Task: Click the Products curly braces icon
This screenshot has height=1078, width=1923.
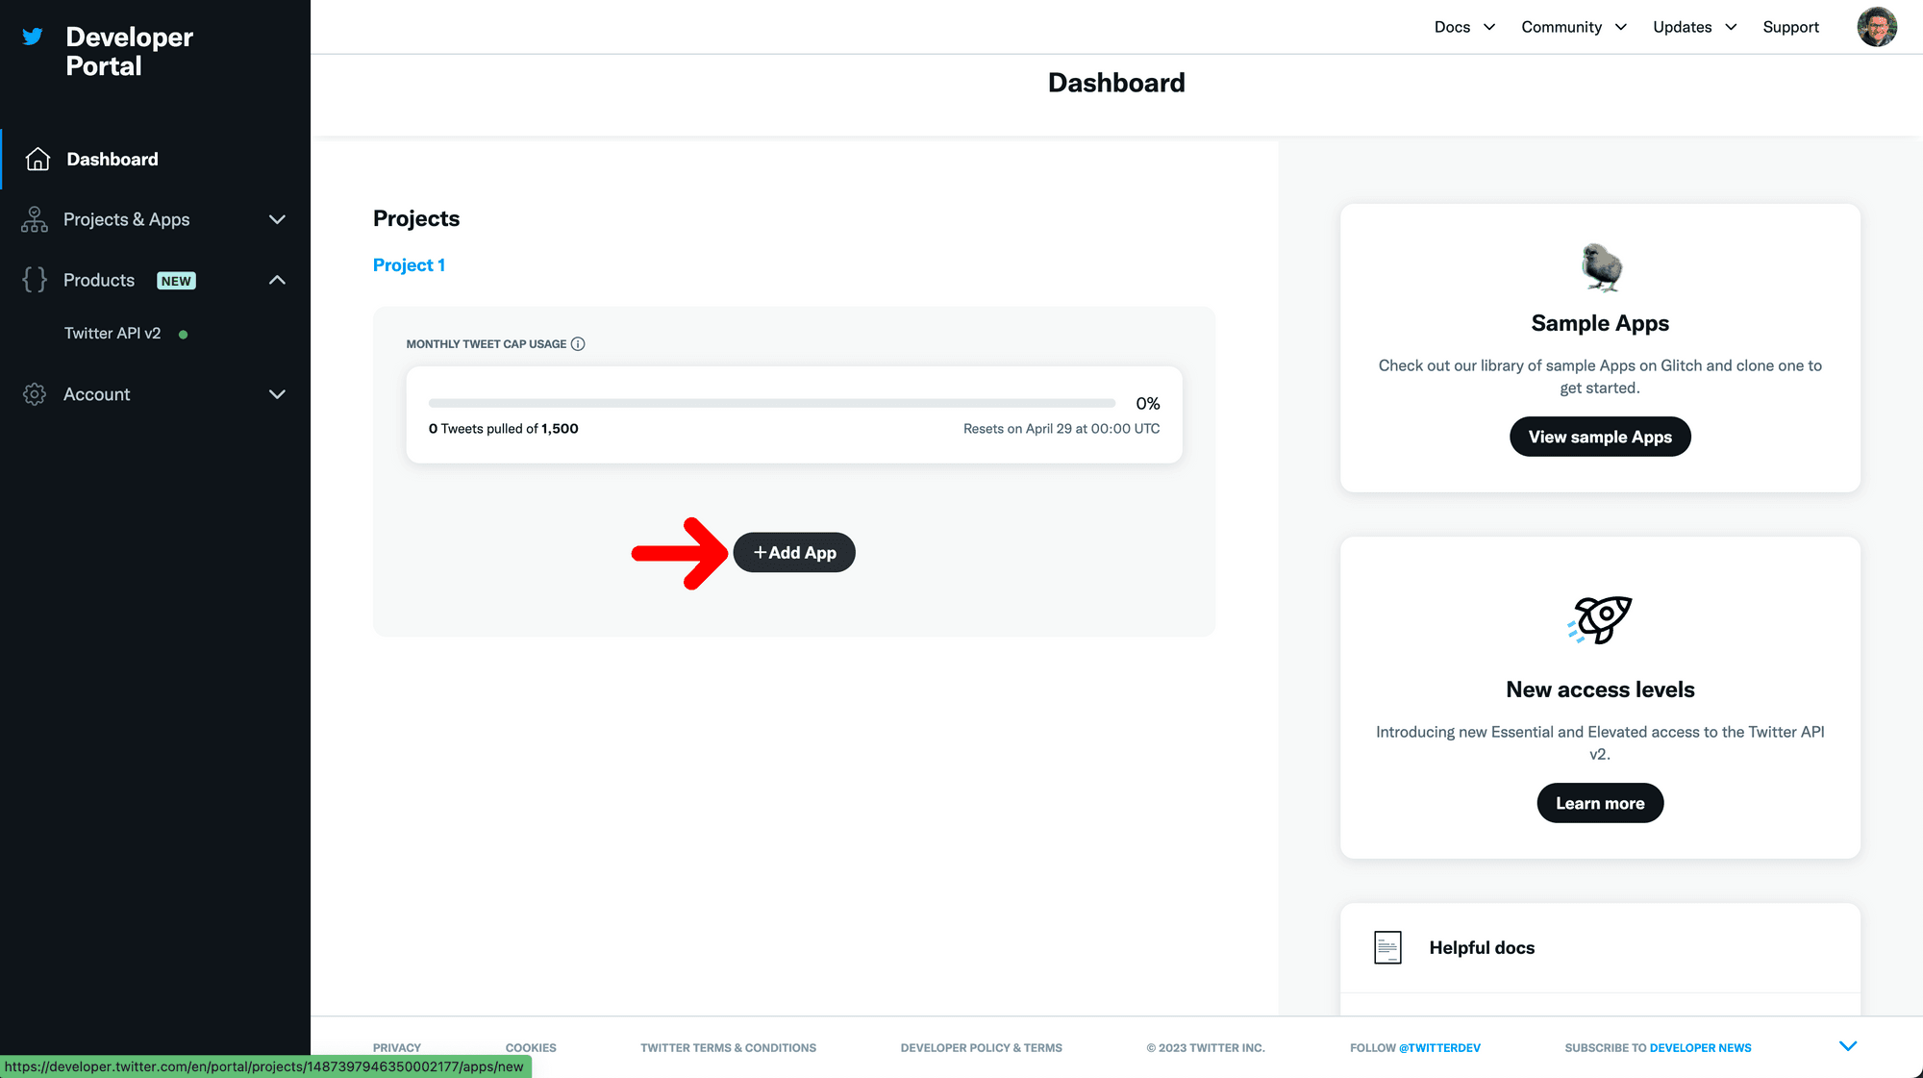Action: 36,280
